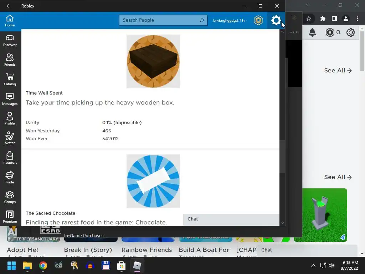365x274 pixels.
Task: Open Chat bar in browser Roblox page
Action: coord(307,250)
